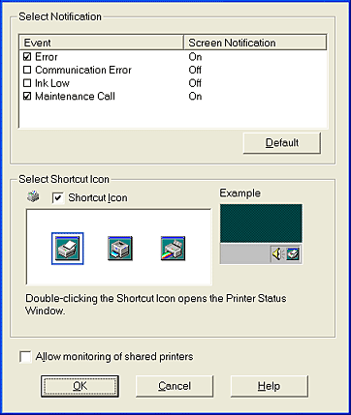351x415 pixels.
Task: Select the first printer shortcut icon
Action: [67, 249]
